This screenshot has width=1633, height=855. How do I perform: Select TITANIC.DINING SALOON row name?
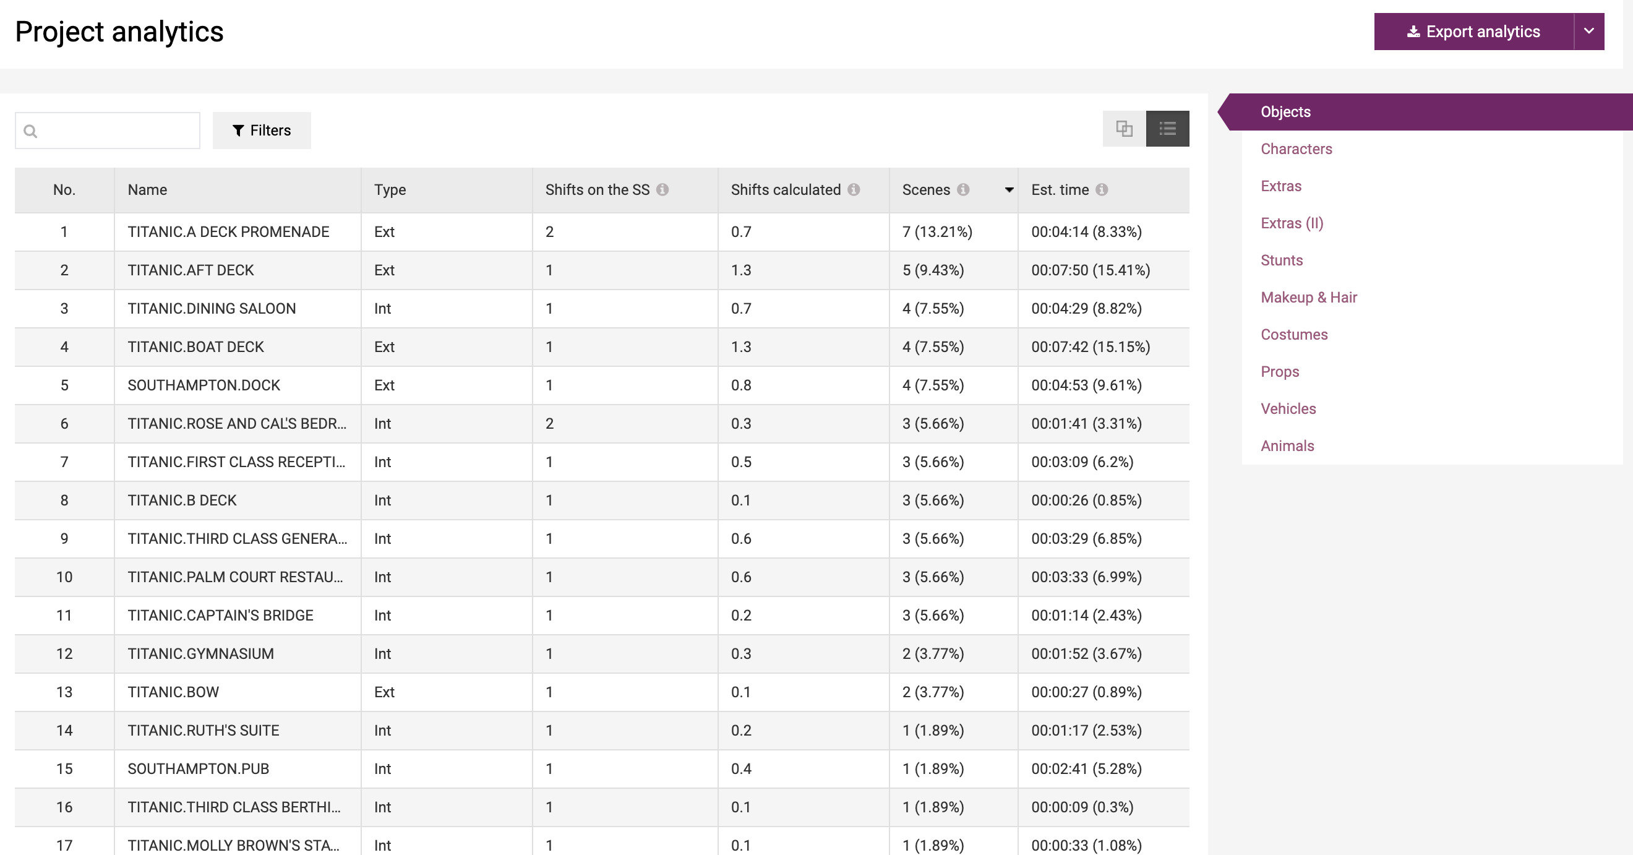(212, 309)
